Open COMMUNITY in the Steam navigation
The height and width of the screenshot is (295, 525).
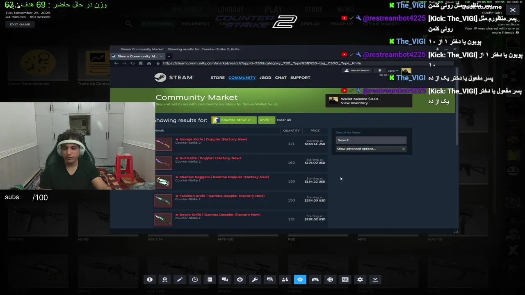click(x=242, y=77)
